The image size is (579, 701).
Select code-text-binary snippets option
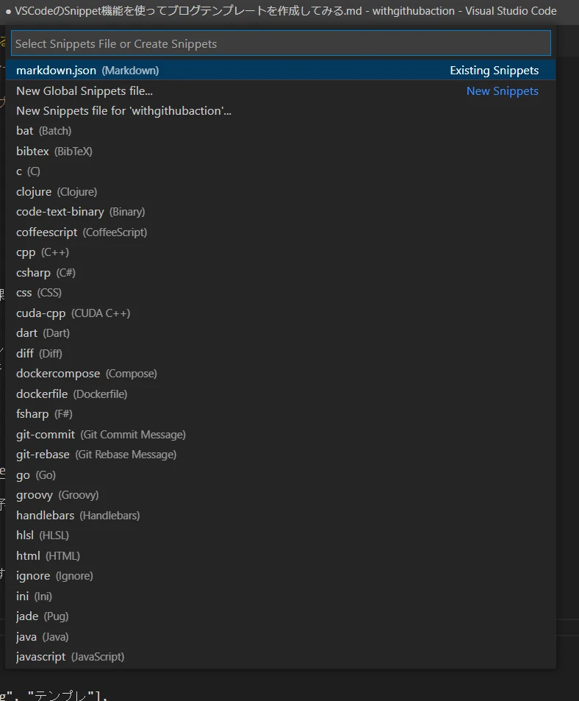81,211
